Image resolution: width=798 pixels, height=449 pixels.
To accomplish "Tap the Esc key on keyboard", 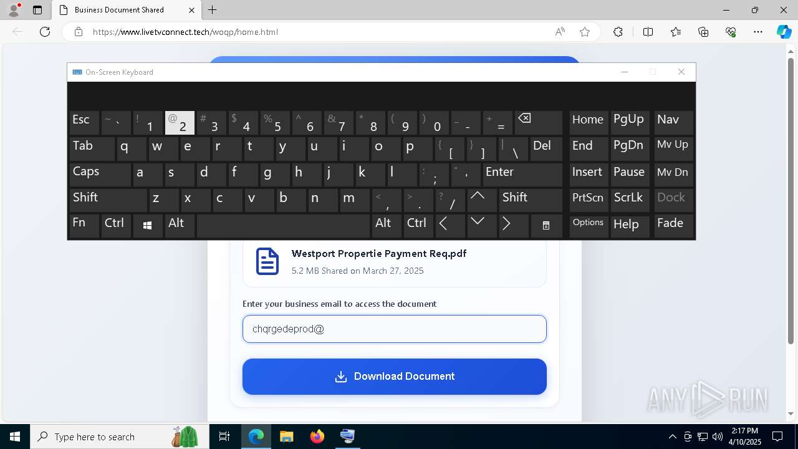I will [x=84, y=123].
